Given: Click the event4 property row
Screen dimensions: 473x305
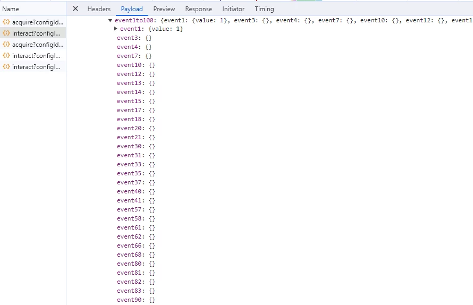Looking at the screenshot, I should click(134, 47).
